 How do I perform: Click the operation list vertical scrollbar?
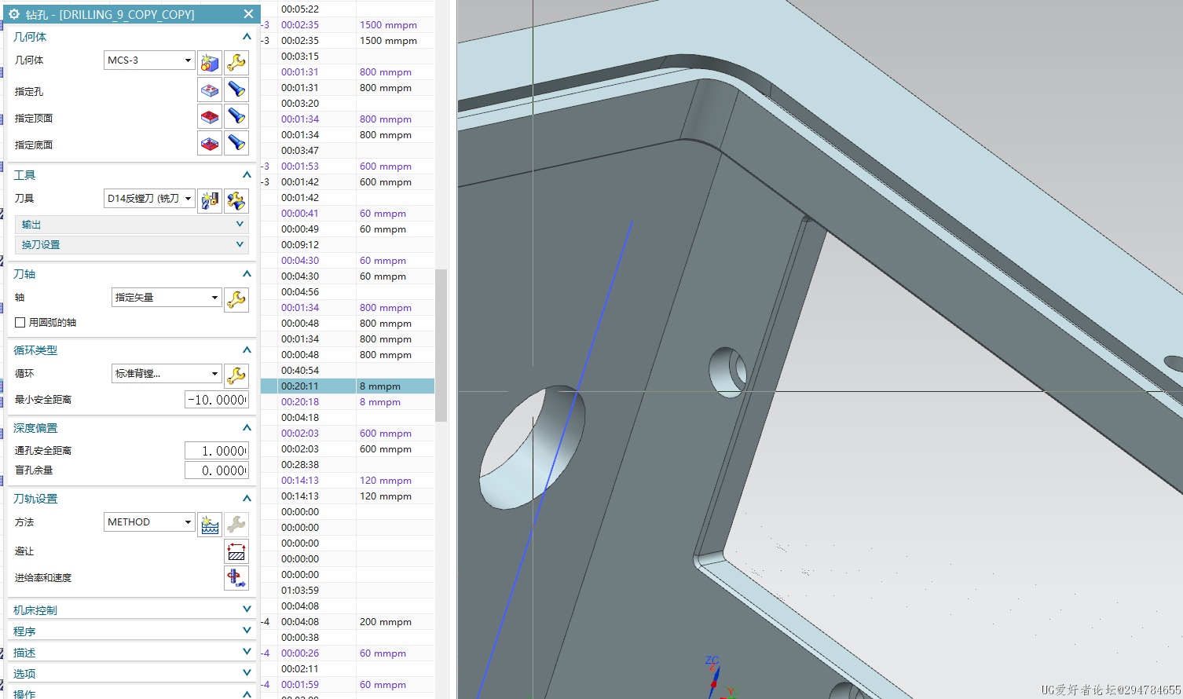(x=441, y=346)
